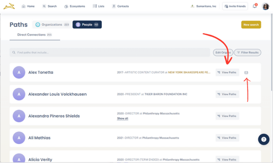Open the NEW YORK SHAKESPEARE FE... organization link
The height and width of the screenshot is (163, 273).
tap(189, 72)
